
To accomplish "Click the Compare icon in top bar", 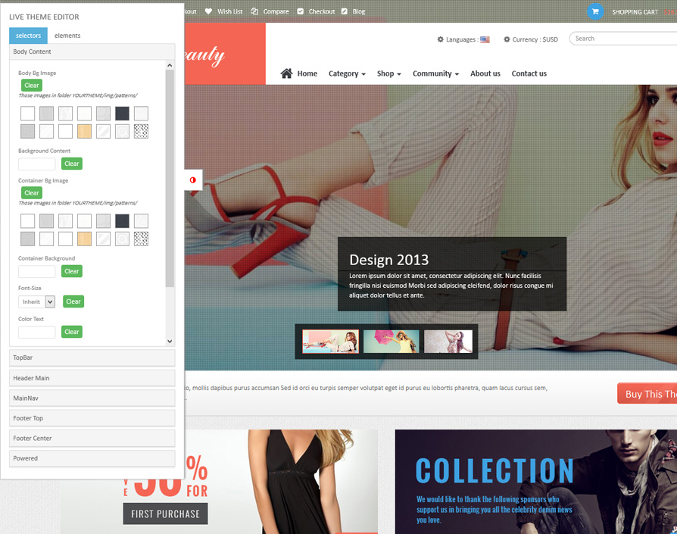I will [254, 11].
